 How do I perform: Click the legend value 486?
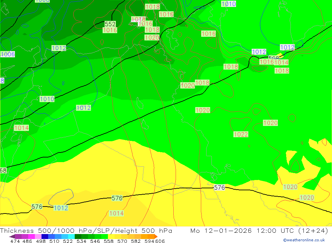[x=27, y=241]
